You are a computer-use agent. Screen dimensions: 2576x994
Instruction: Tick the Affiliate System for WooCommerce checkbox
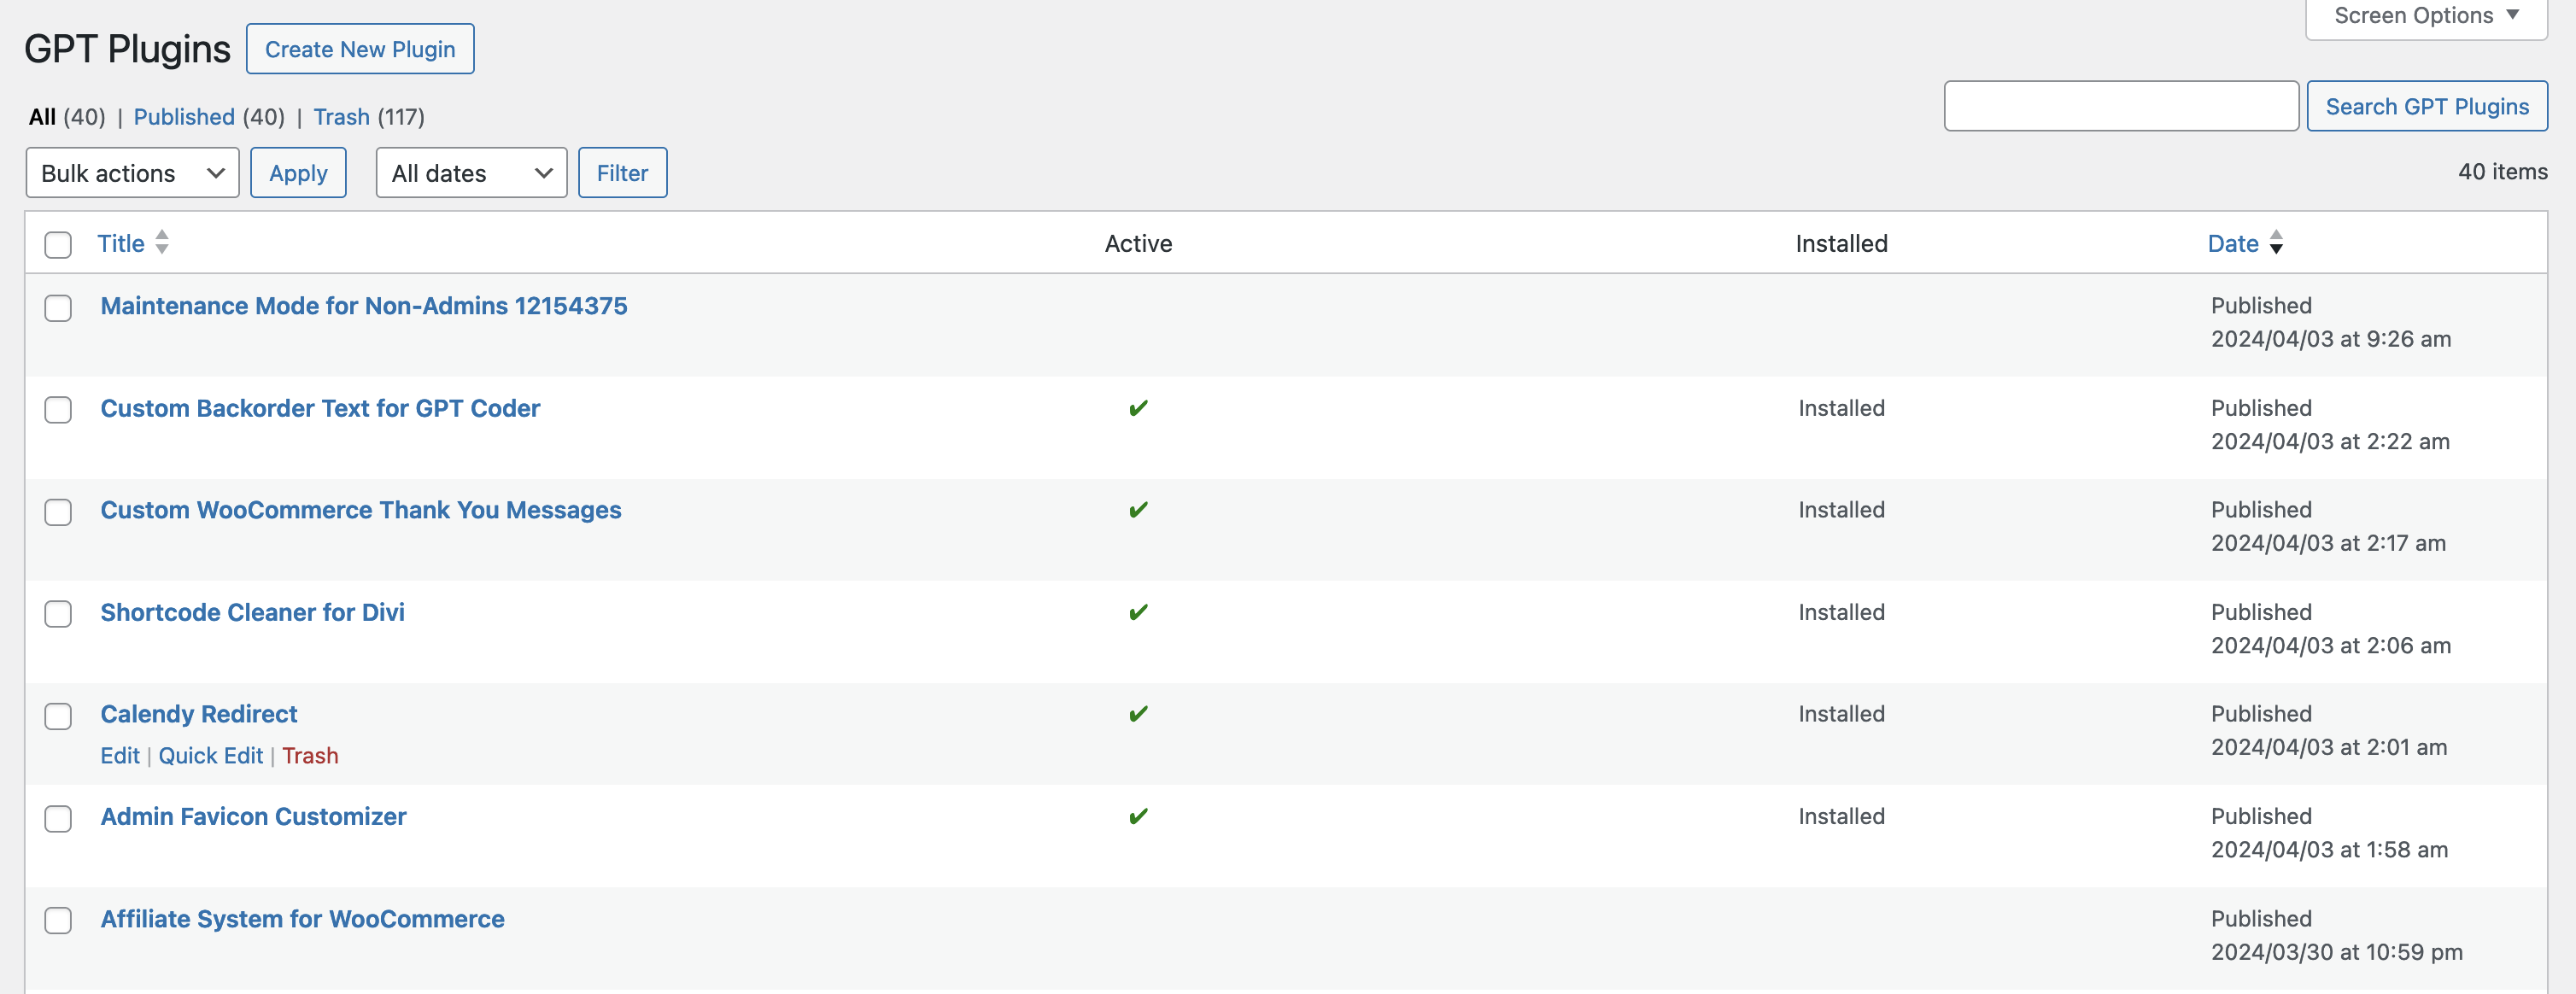pos(58,920)
